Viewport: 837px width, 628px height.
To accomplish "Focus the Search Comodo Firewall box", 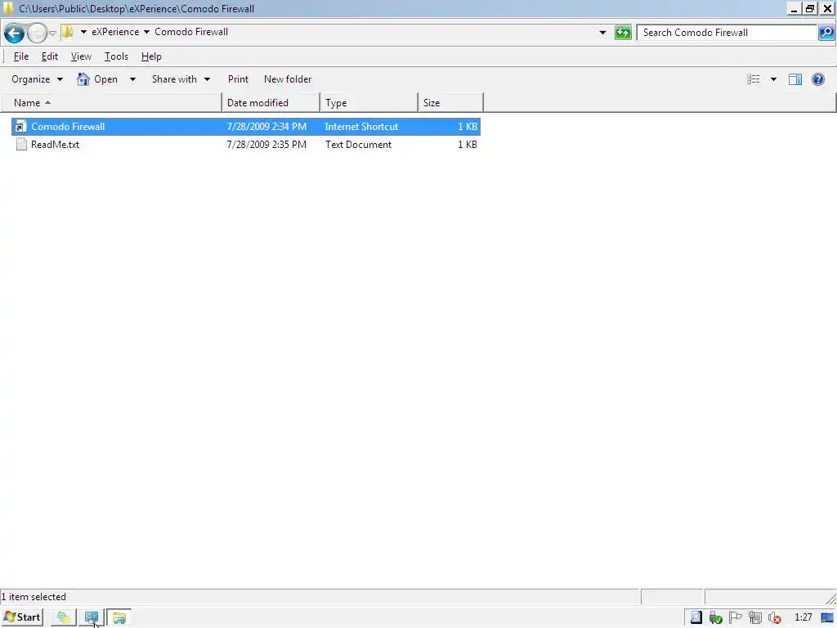I will tap(728, 33).
